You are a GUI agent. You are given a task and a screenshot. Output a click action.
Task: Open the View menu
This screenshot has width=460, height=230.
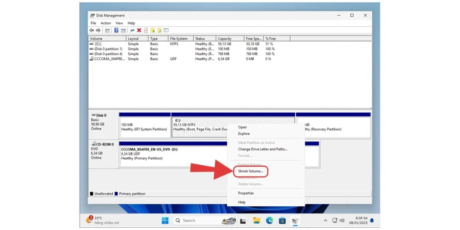coord(119,23)
